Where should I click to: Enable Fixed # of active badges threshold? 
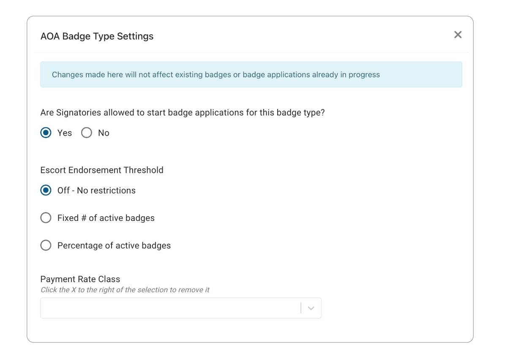[x=46, y=218]
